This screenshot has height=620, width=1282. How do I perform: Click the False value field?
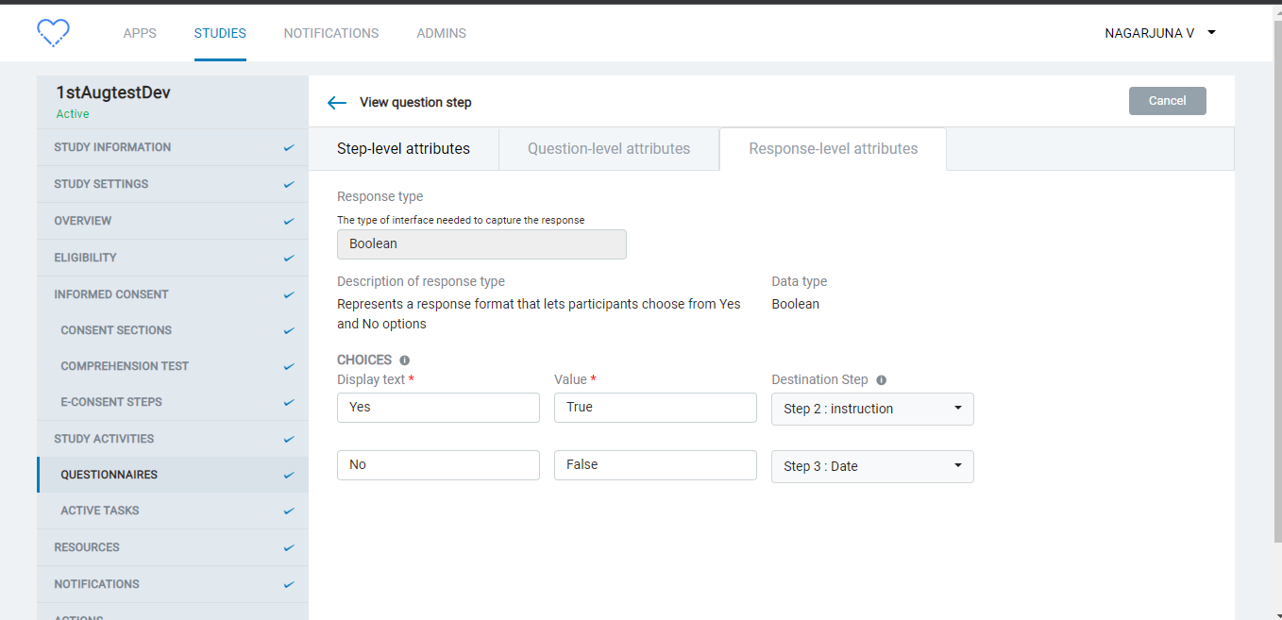point(655,465)
